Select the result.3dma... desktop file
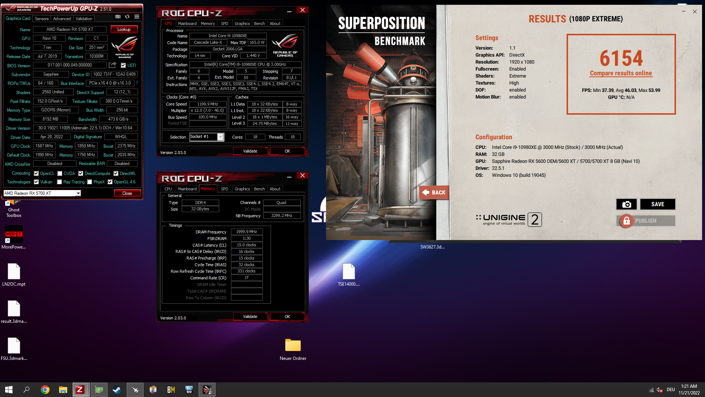Image resolution: width=705 pixels, height=397 pixels. click(x=14, y=312)
